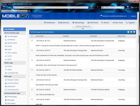This screenshot has width=140, height=106.
Task: Check the 16:41:20 message row checkbox
Action: (32, 80)
